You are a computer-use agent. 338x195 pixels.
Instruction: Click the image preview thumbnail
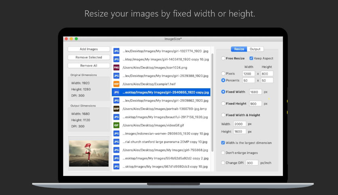pyautogui.click(x=89, y=154)
